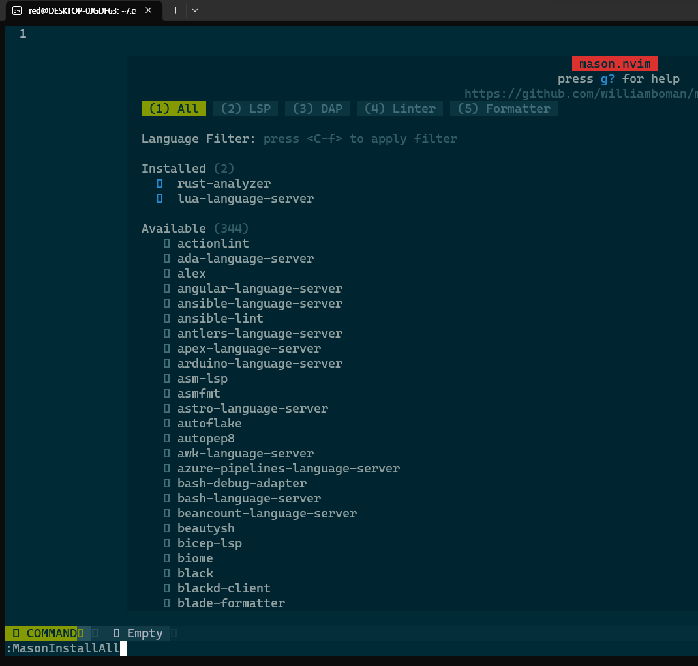Image resolution: width=698 pixels, height=666 pixels.
Task: Select the ansible-language-server package
Action: click(x=260, y=304)
